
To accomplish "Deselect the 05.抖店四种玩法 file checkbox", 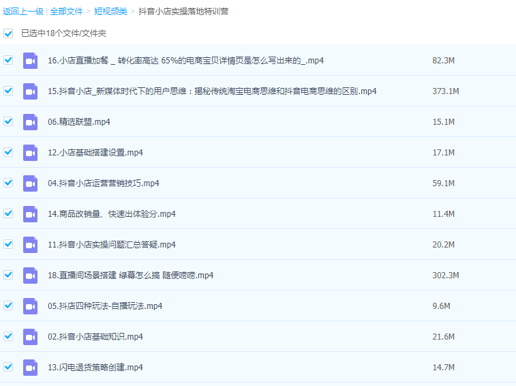I will click(x=8, y=306).
